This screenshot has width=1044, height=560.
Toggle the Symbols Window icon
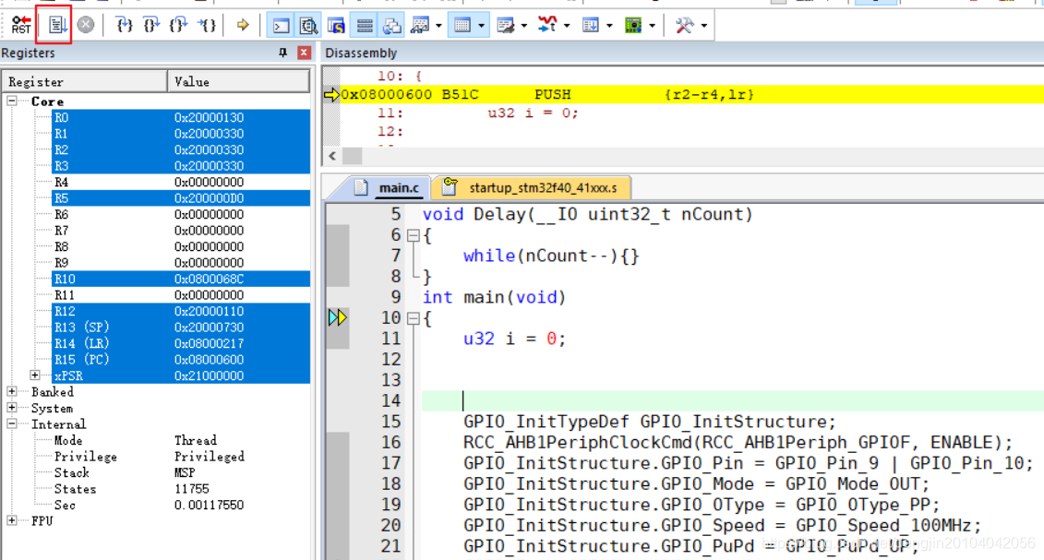[x=336, y=26]
